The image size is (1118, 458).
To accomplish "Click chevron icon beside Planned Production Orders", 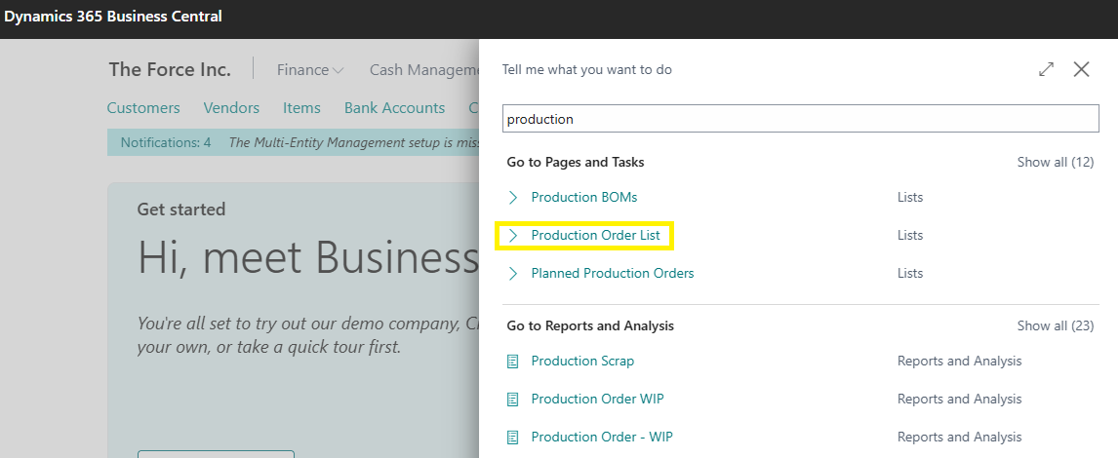I will point(513,273).
